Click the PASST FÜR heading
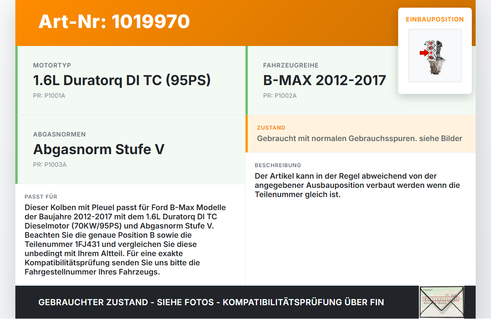Image resolution: width=491 pixels, height=319 pixels. click(41, 197)
